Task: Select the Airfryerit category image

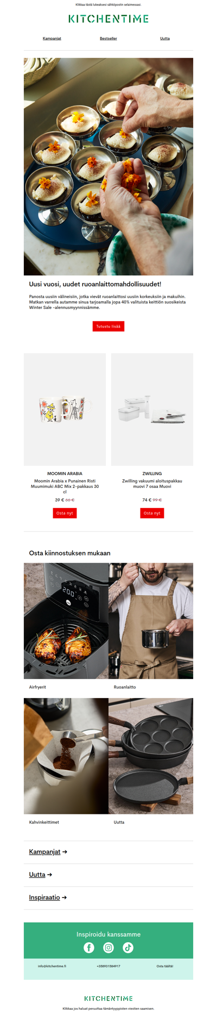Action: [66, 621]
